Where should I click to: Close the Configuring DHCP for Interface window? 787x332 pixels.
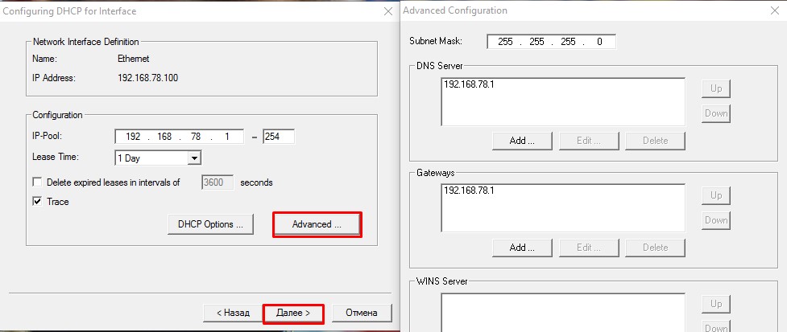(x=388, y=11)
